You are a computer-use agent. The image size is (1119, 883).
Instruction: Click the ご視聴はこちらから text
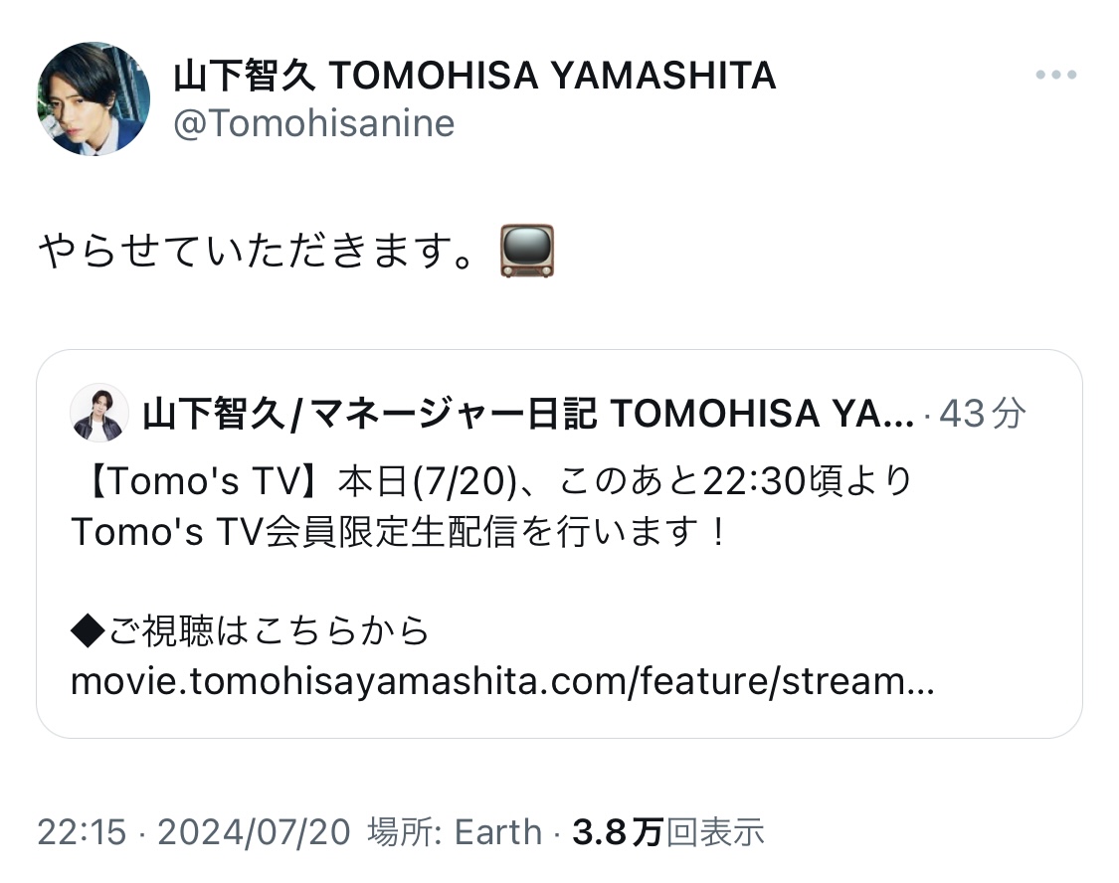269,631
